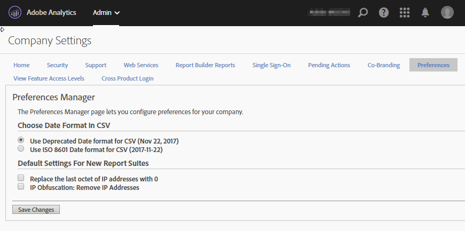This screenshot has height=231, width=465.
Task: Select the Preferences tab
Action: (x=433, y=65)
